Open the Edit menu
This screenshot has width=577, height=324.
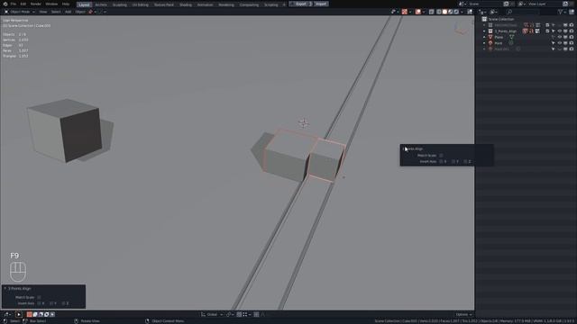click(x=23, y=4)
